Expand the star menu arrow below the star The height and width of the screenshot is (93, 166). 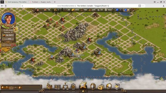click(x=83, y=91)
